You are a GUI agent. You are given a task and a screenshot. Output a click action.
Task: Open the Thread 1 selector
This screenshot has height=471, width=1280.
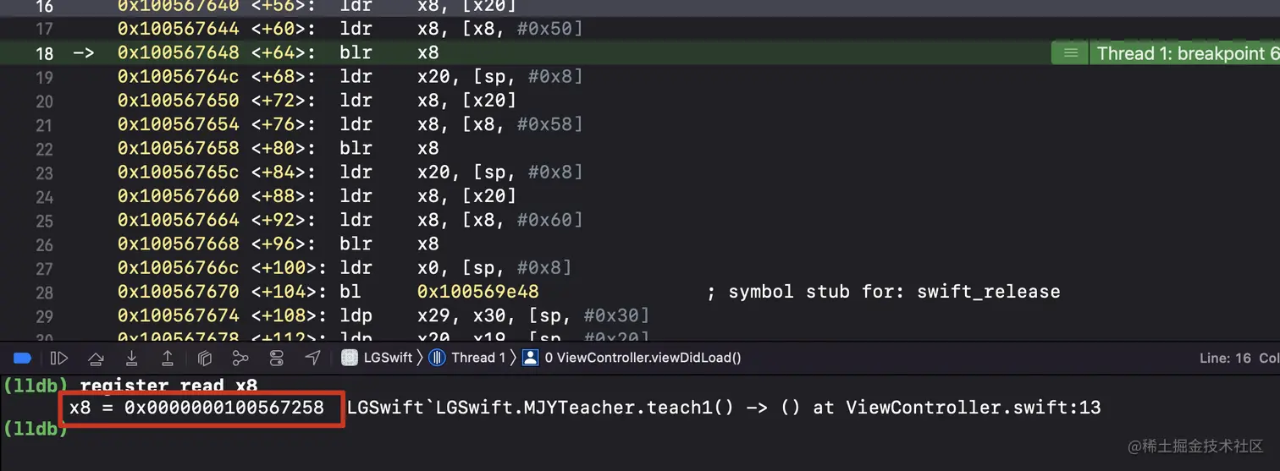(x=468, y=358)
